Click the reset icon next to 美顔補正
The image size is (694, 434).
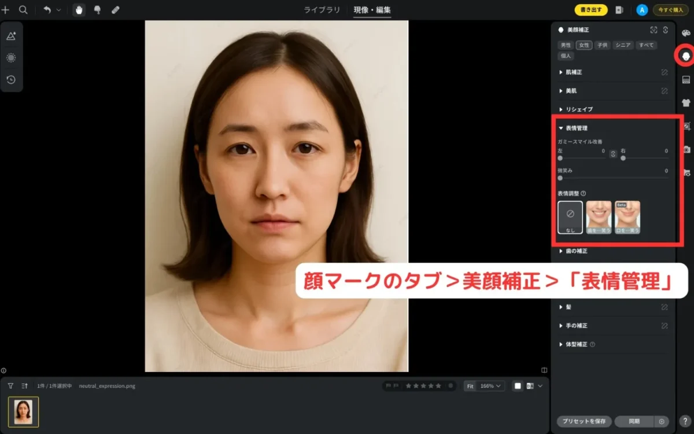coord(666,30)
